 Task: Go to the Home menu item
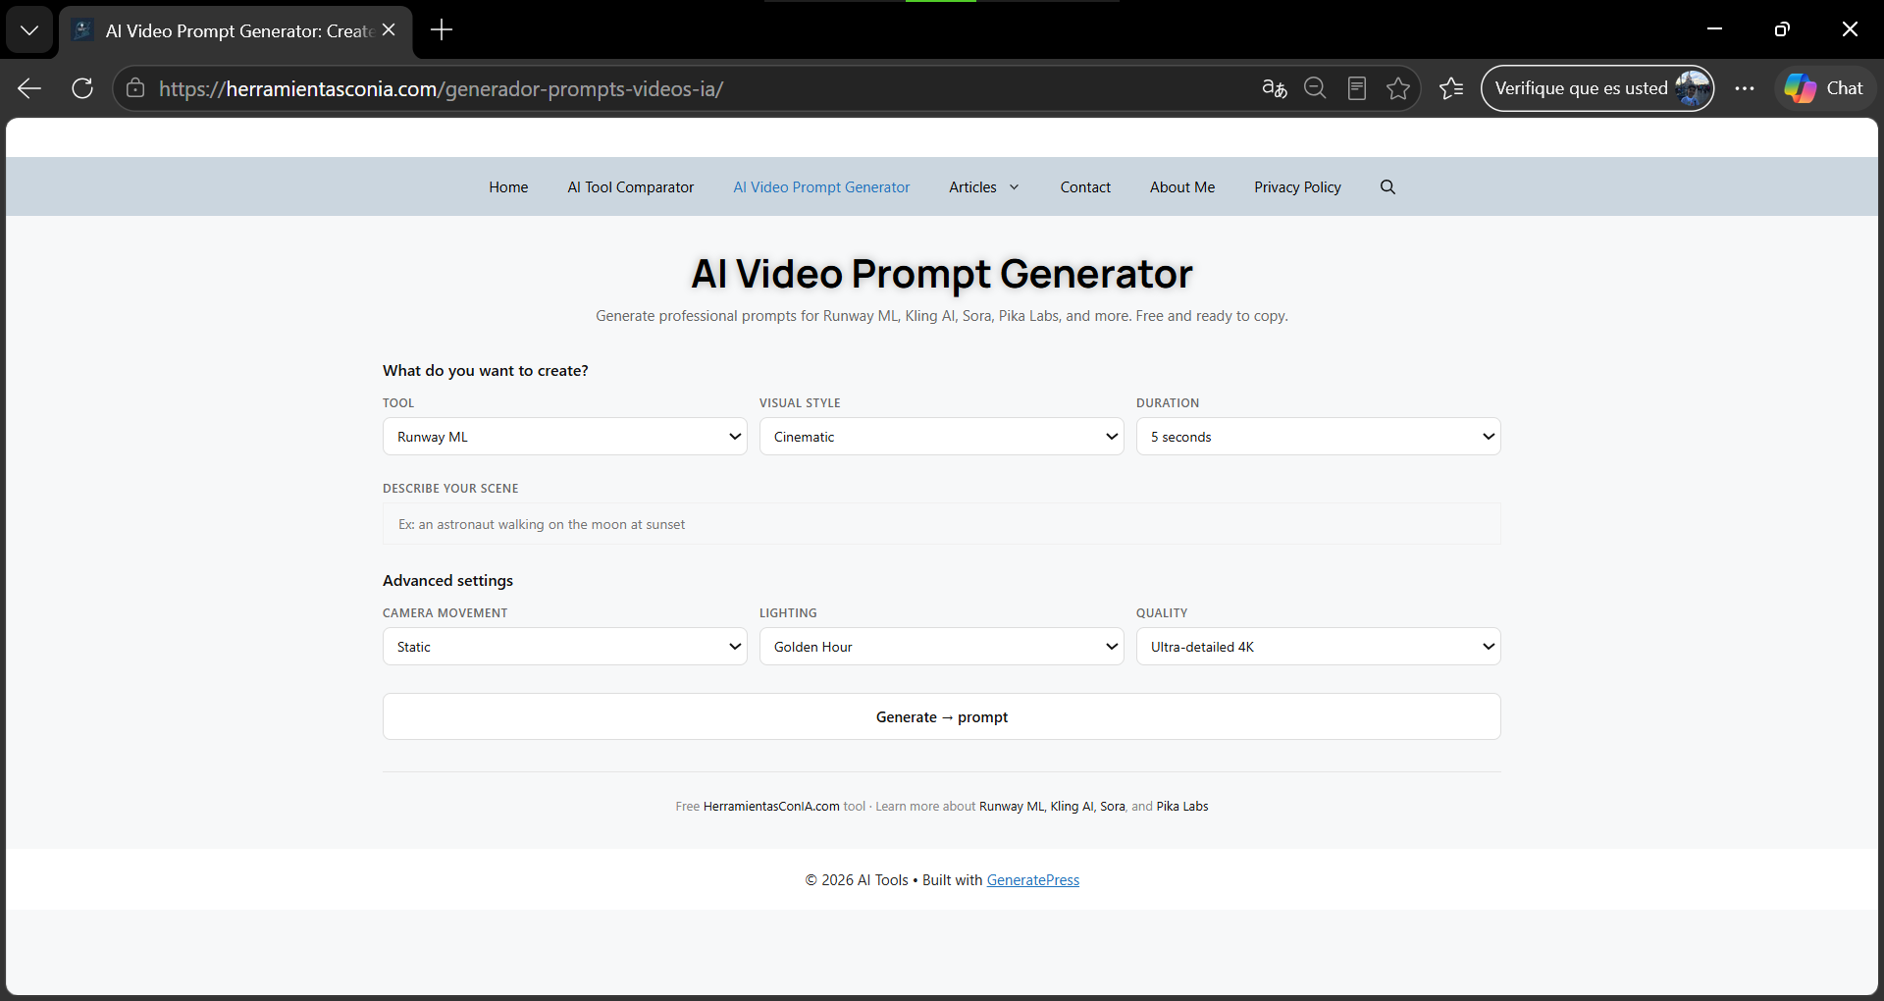point(508,186)
